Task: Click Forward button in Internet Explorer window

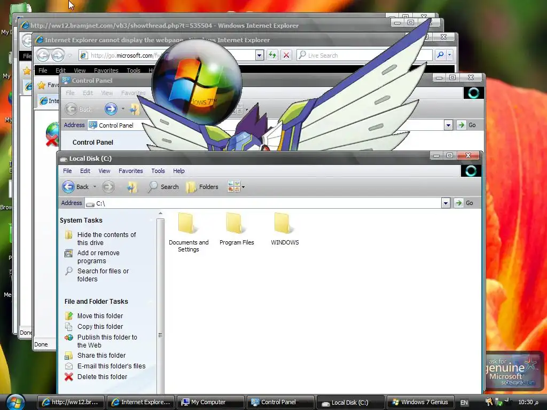Action: coord(58,55)
